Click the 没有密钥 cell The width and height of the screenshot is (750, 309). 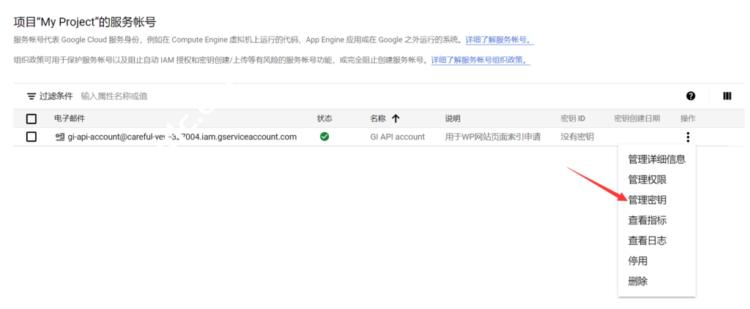click(x=577, y=137)
